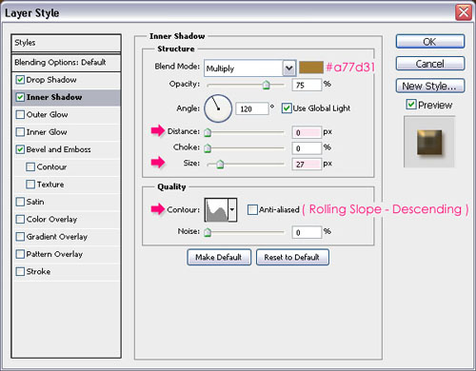Screen dimensions: 476x371
Task: Click the New Style button
Action: click(430, 86)
